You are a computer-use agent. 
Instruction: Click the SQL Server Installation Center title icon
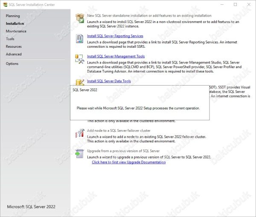pos(5,4)
